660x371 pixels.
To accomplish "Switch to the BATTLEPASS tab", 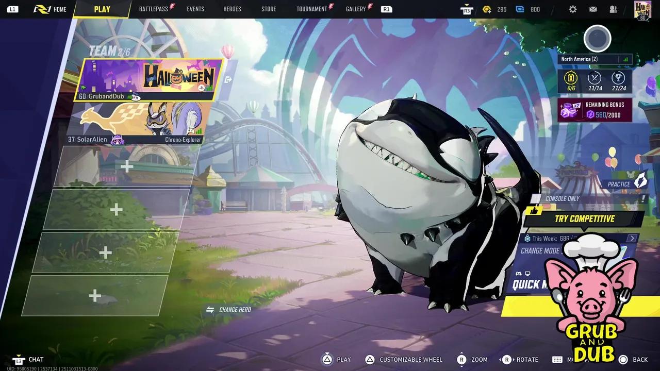I will tap(153, 9).
